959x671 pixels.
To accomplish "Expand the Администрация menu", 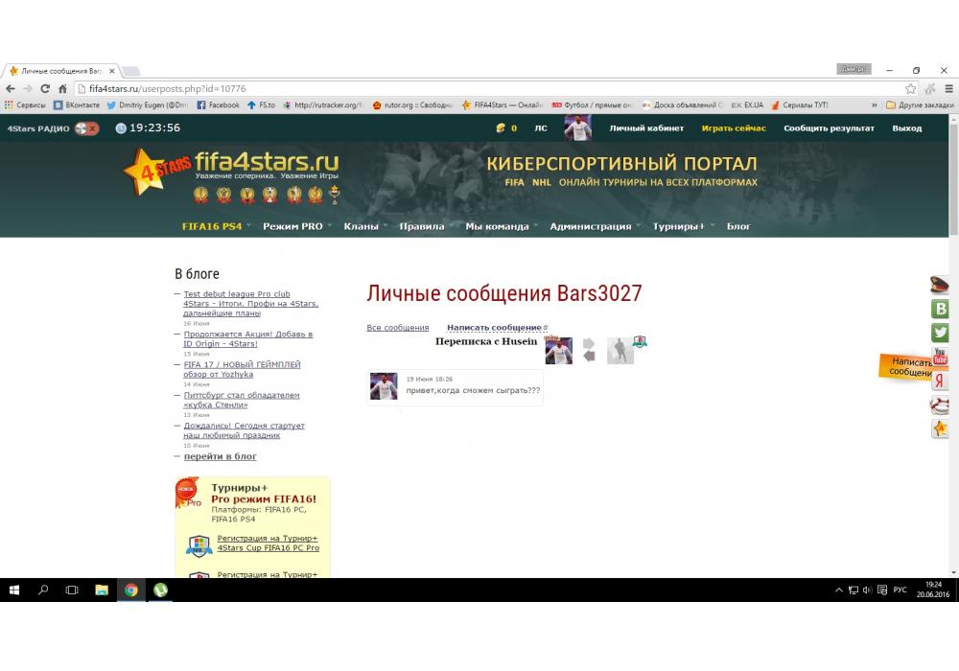I will (595, 226).
